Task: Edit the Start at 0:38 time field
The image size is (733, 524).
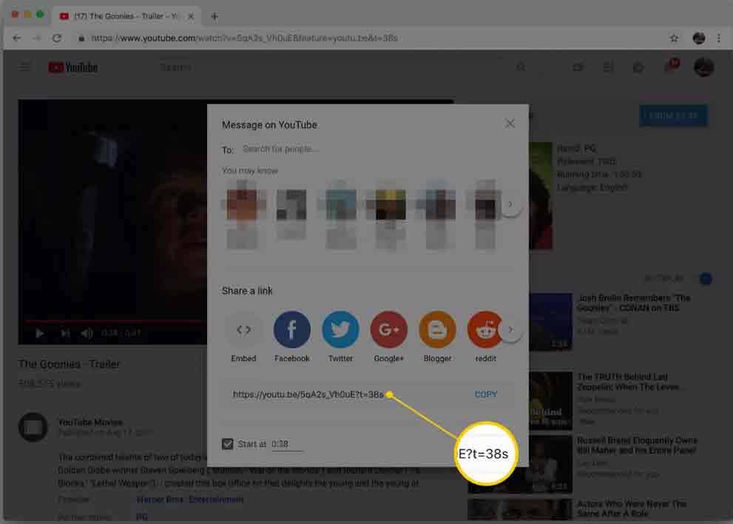Action: pos(286,444)
